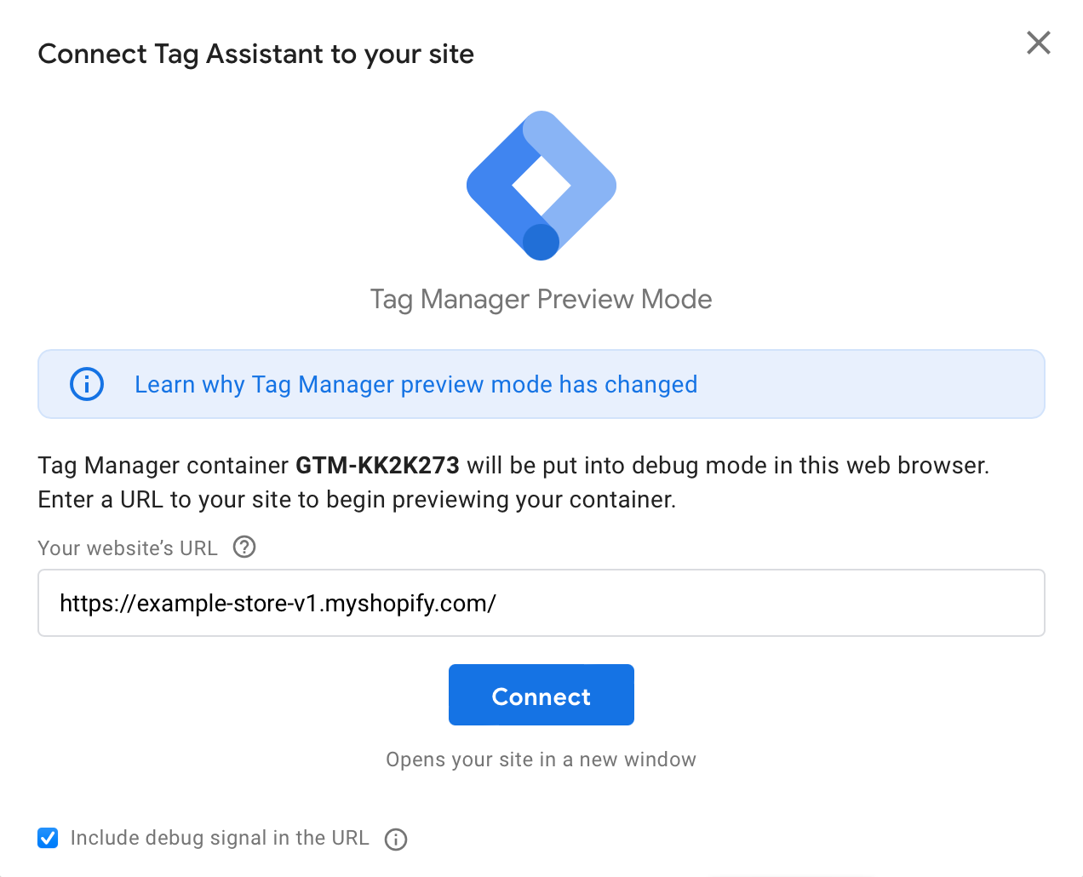Click the container ID GTM-KK2K273 text

377,465
